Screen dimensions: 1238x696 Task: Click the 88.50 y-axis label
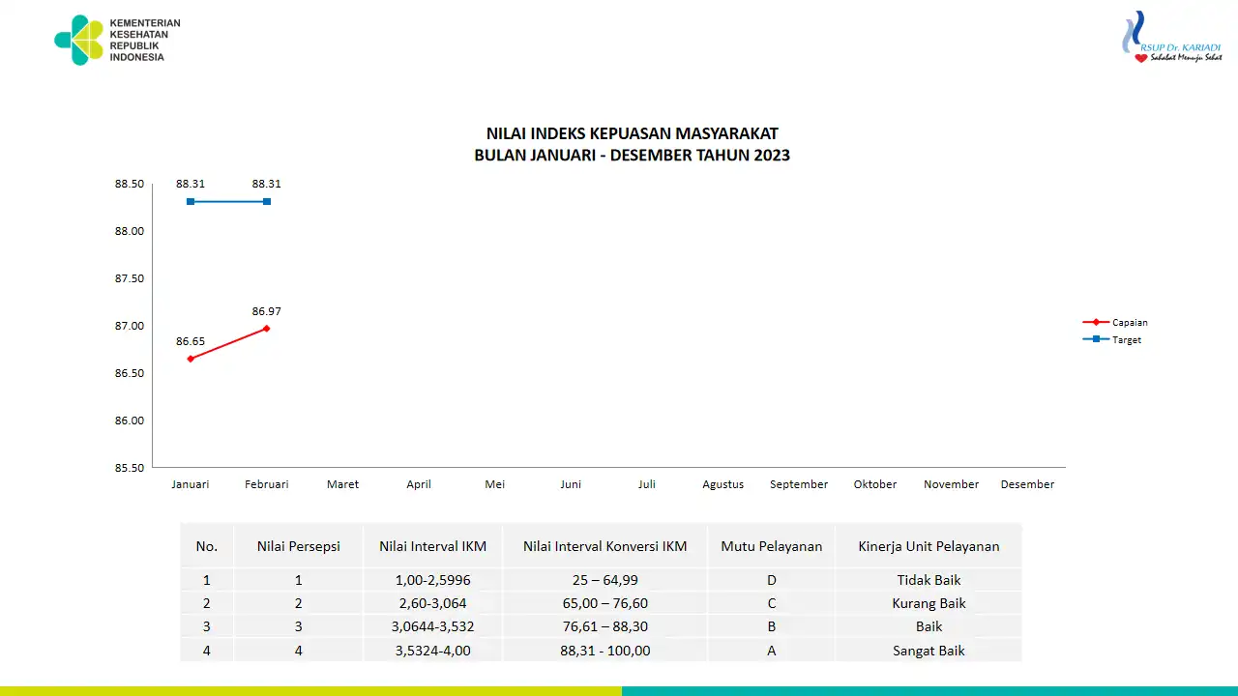point(129,184)
